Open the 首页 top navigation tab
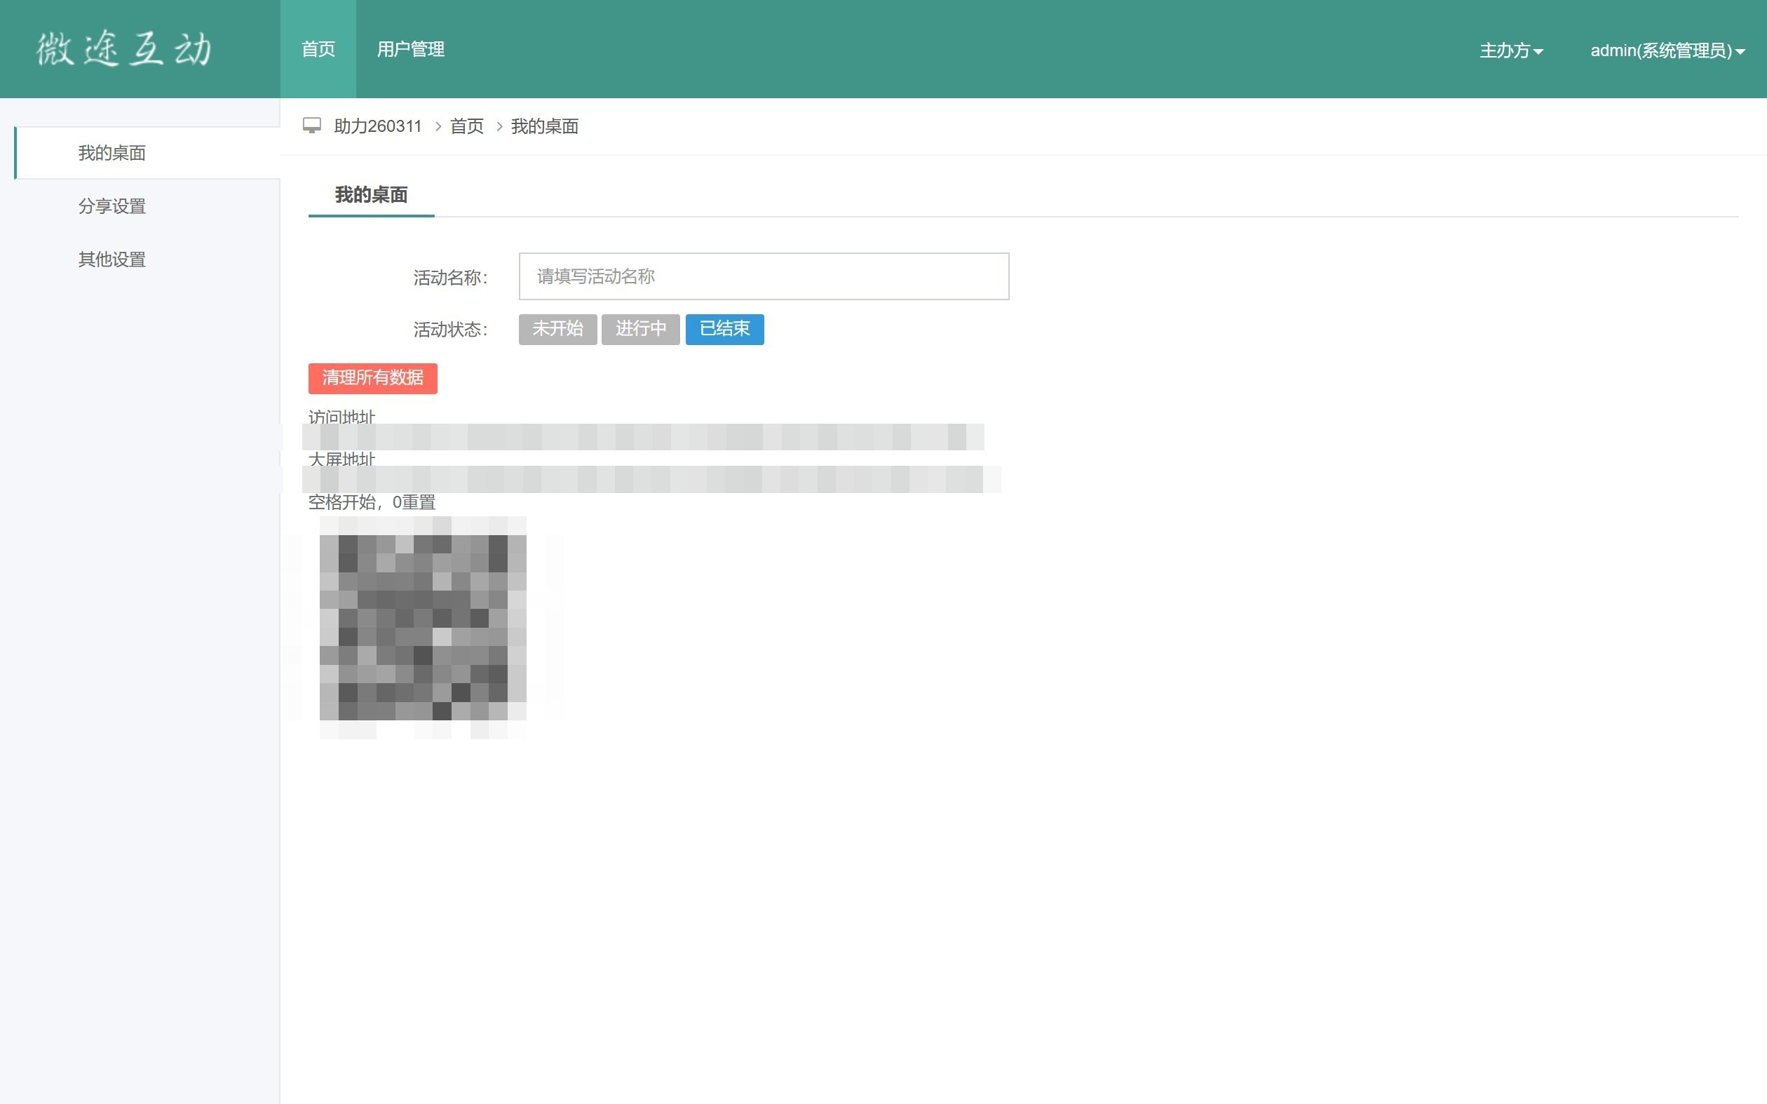The width and height of the screenshot is (1767, 1104). [318, 49]
